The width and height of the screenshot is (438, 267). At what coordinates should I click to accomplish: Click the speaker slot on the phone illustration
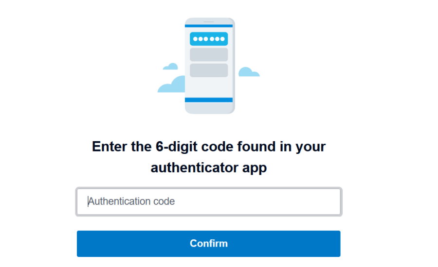click(209, 21)
